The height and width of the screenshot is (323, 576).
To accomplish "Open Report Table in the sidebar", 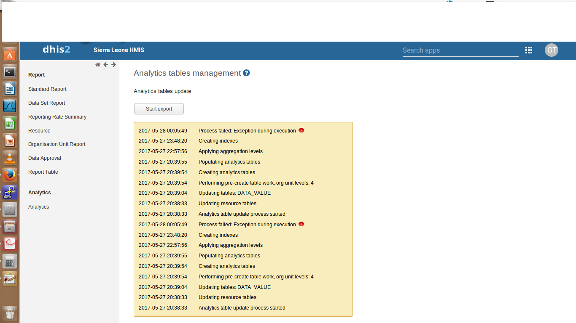I will pyautogui.click(x=43, y=172).
